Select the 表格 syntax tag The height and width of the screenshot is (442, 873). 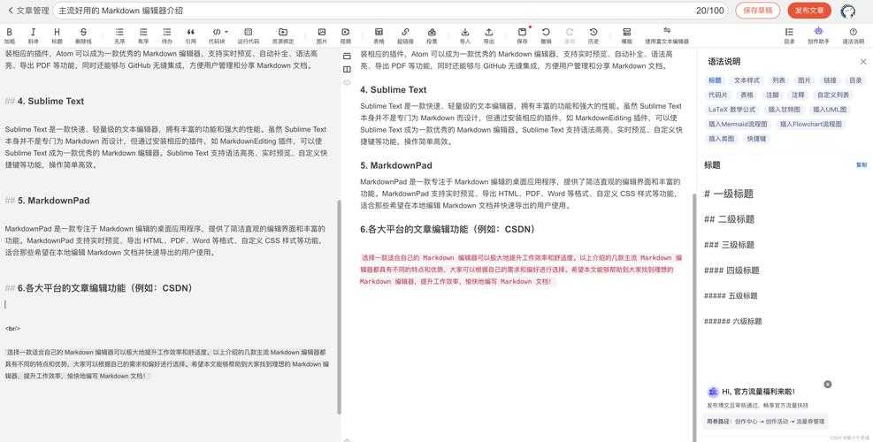(747, 95)
